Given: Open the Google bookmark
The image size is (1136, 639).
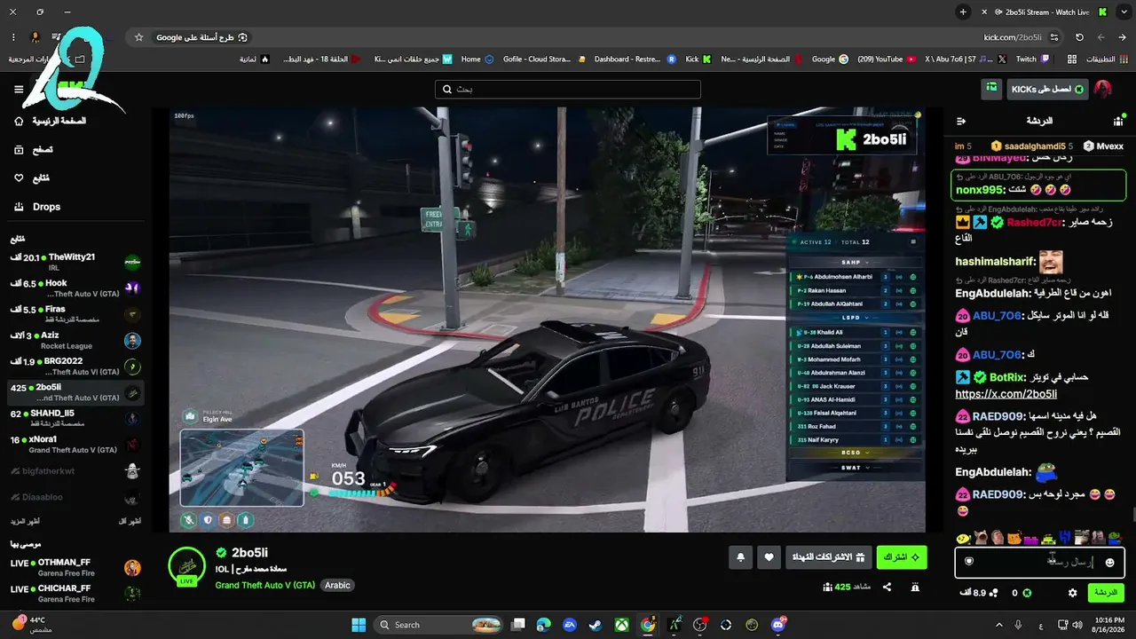Looking at the screenshot, I should pyautogui.click(x=830, y=59).
